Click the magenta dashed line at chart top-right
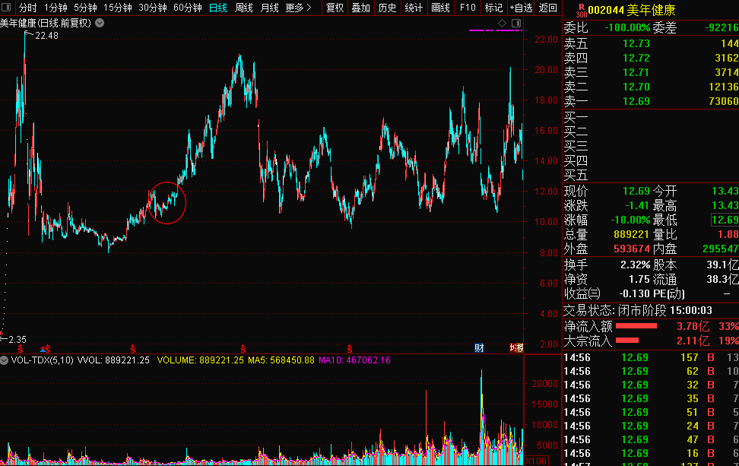Image resolution: width=739 pixels, height=466 pixels. [x=496, y=30]
